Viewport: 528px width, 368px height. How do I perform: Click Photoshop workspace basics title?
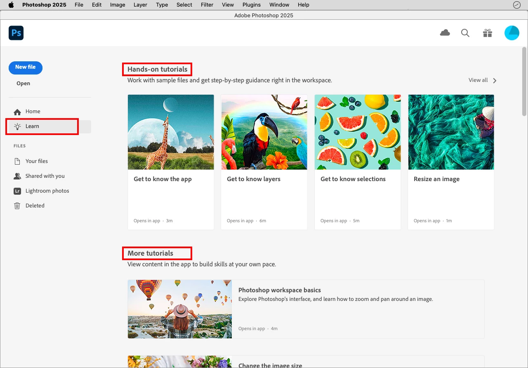pyautogui.click(x=280, y=290)
